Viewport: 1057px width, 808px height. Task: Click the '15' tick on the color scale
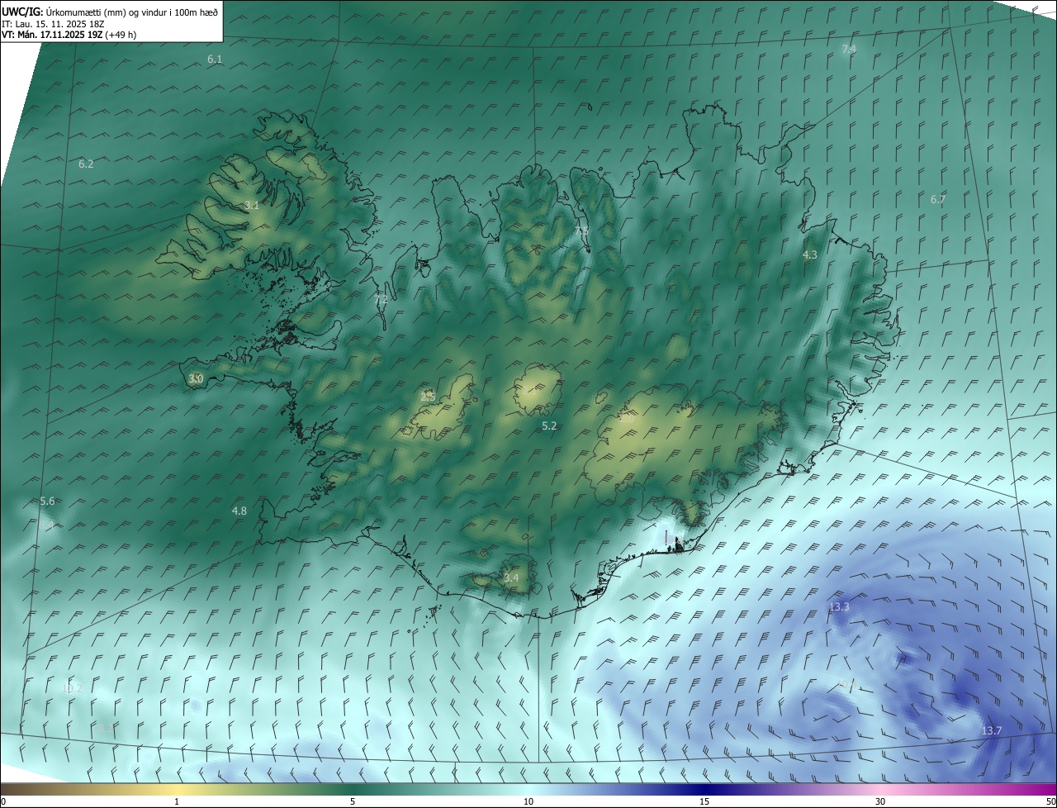704,802
